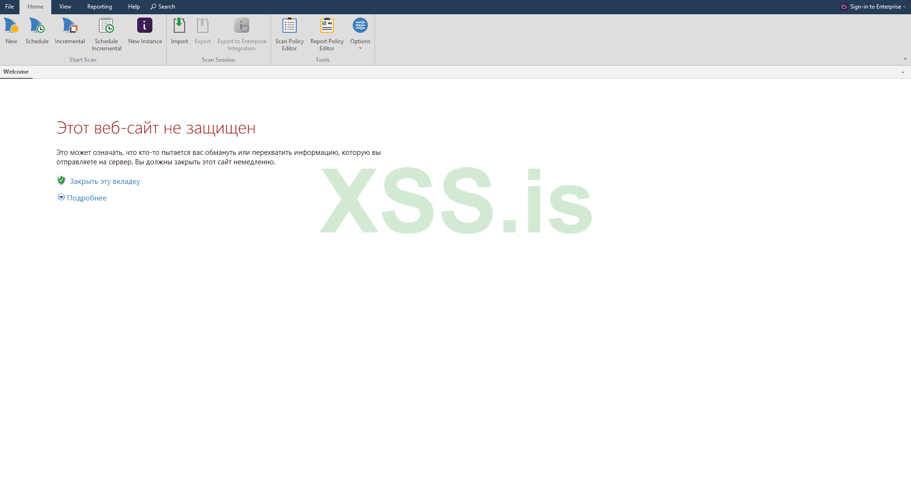Click the Search box in ribbon
The height and width of the screenshot is (484, 911).
coord(163,7)
